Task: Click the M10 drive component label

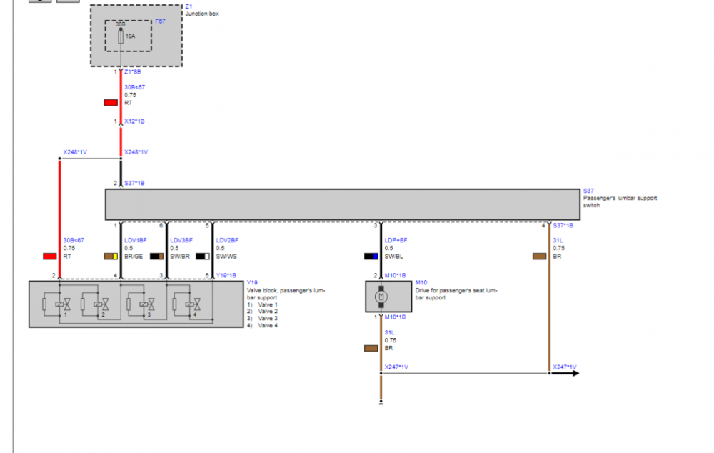Action: [x=421, y=283]
